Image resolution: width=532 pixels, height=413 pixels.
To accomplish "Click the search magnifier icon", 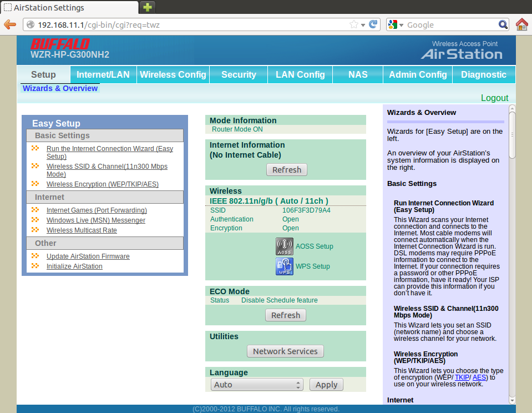I will (x=503, y=24).
